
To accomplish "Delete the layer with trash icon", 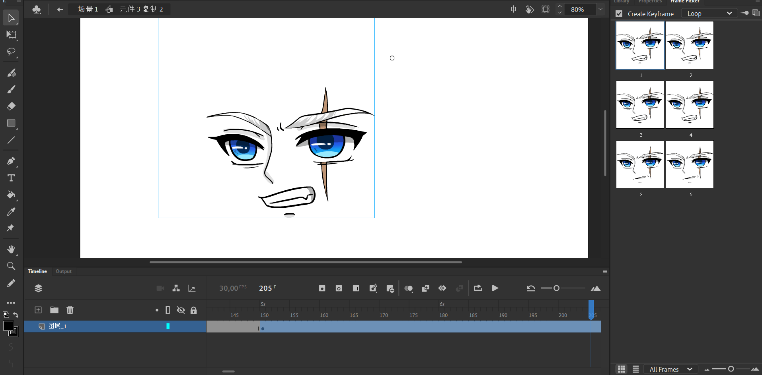I will coord(70,310).
